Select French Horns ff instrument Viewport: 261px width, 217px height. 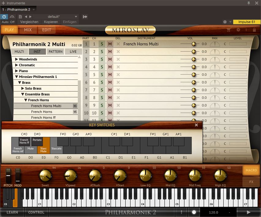click(45, 118)
